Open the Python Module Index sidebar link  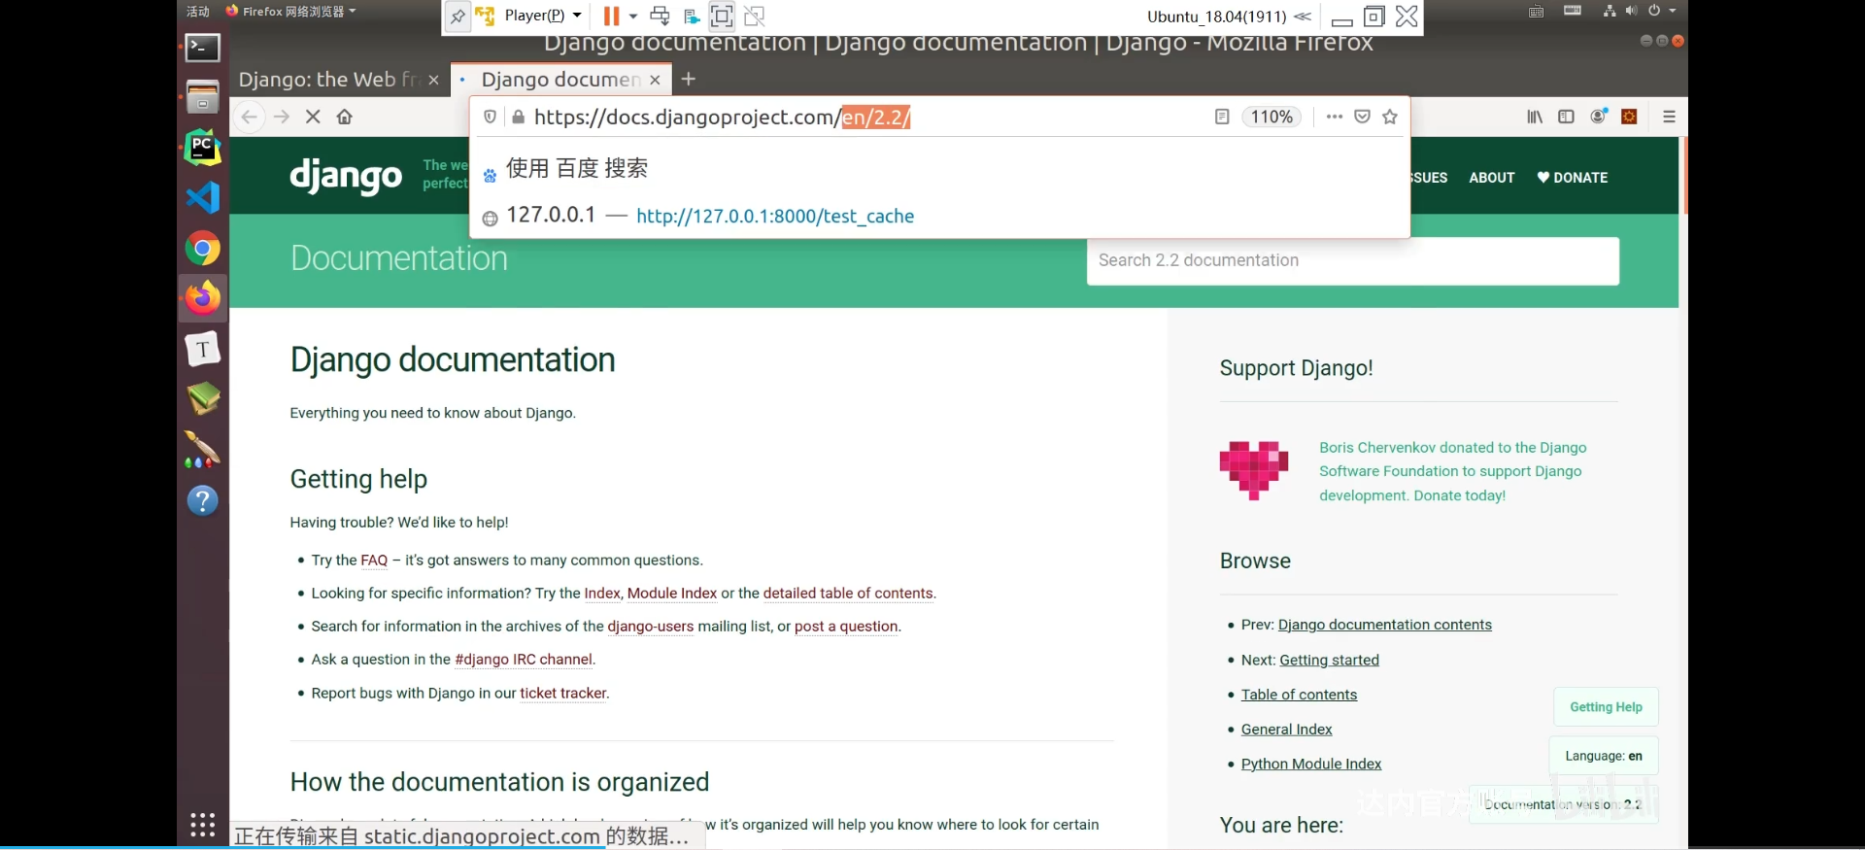point(1311,765)
